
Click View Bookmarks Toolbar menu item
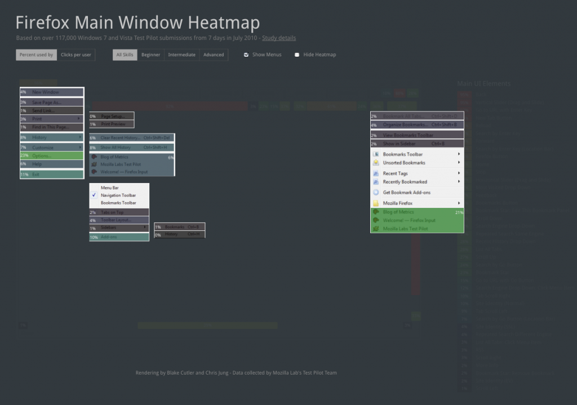pyautogui.click(x=418, y=135)
